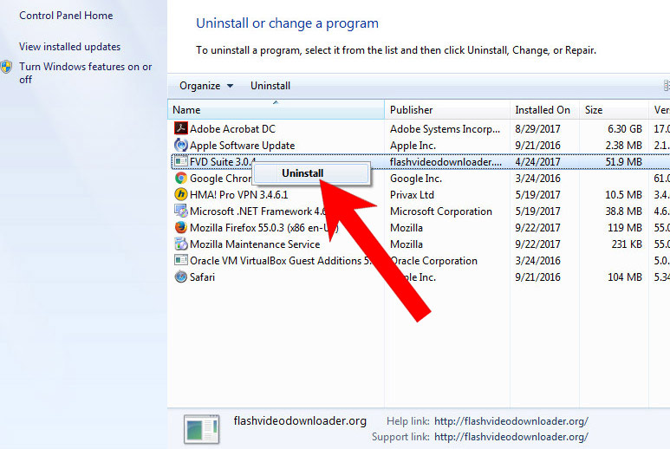The height and width of the screenshot is (449, 670).
Task: Click the Microsoft .NET Framework icon
Action: [180, 211]
